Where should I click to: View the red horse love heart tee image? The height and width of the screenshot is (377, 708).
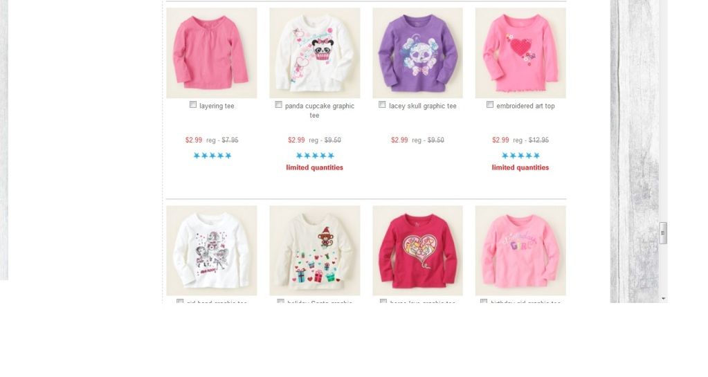click(x=417, y=250)
